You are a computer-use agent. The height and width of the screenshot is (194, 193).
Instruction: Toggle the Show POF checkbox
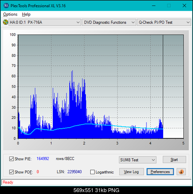(12, 172)
